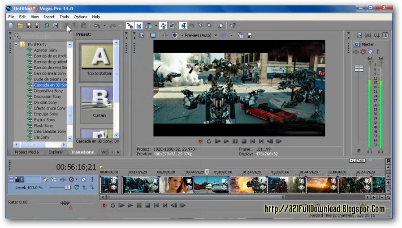Select the Envelope Edit tool
402x228 pixels.
coord(192,25)
